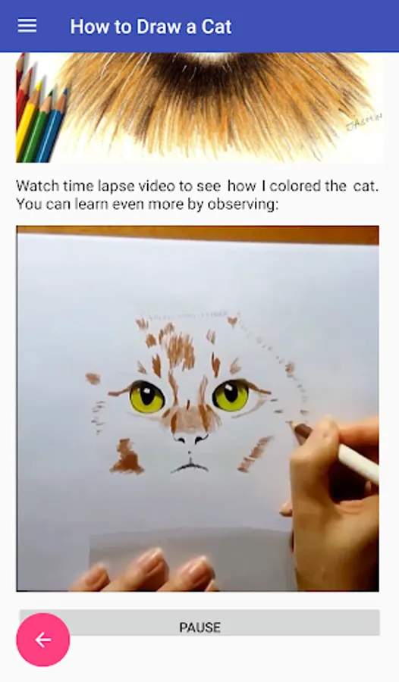Open the hamburger navigation menu
The height and width of the screenshot is (682, 399).
click(x=27, y=26)
